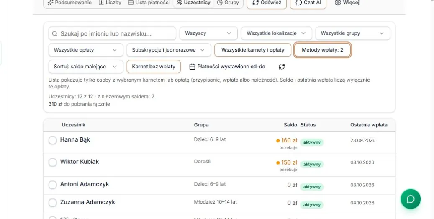Toggle the Karnet bez wpłaty filter
Screen dimensions: 434x219
(154, 67)
